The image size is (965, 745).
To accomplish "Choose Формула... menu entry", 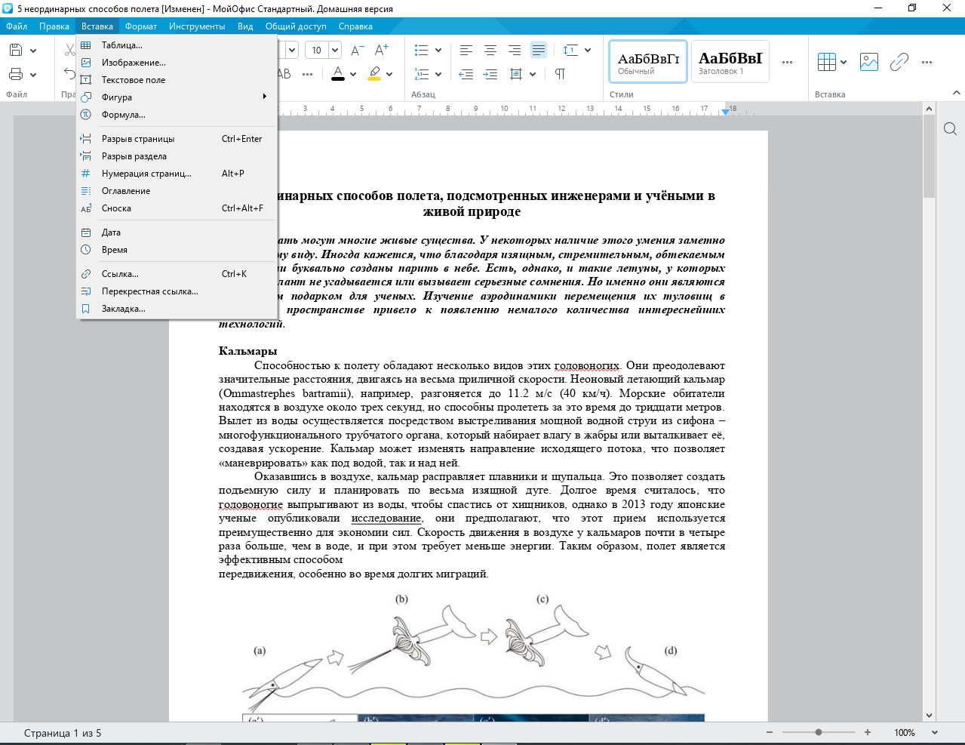I will 177,115.
